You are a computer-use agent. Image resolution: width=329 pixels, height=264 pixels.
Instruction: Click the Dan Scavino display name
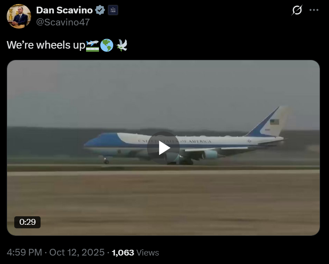(64, 10)
